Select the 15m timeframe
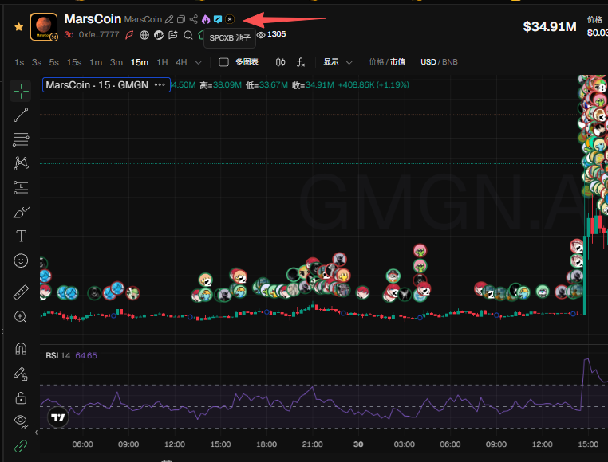 coord(140,62)
